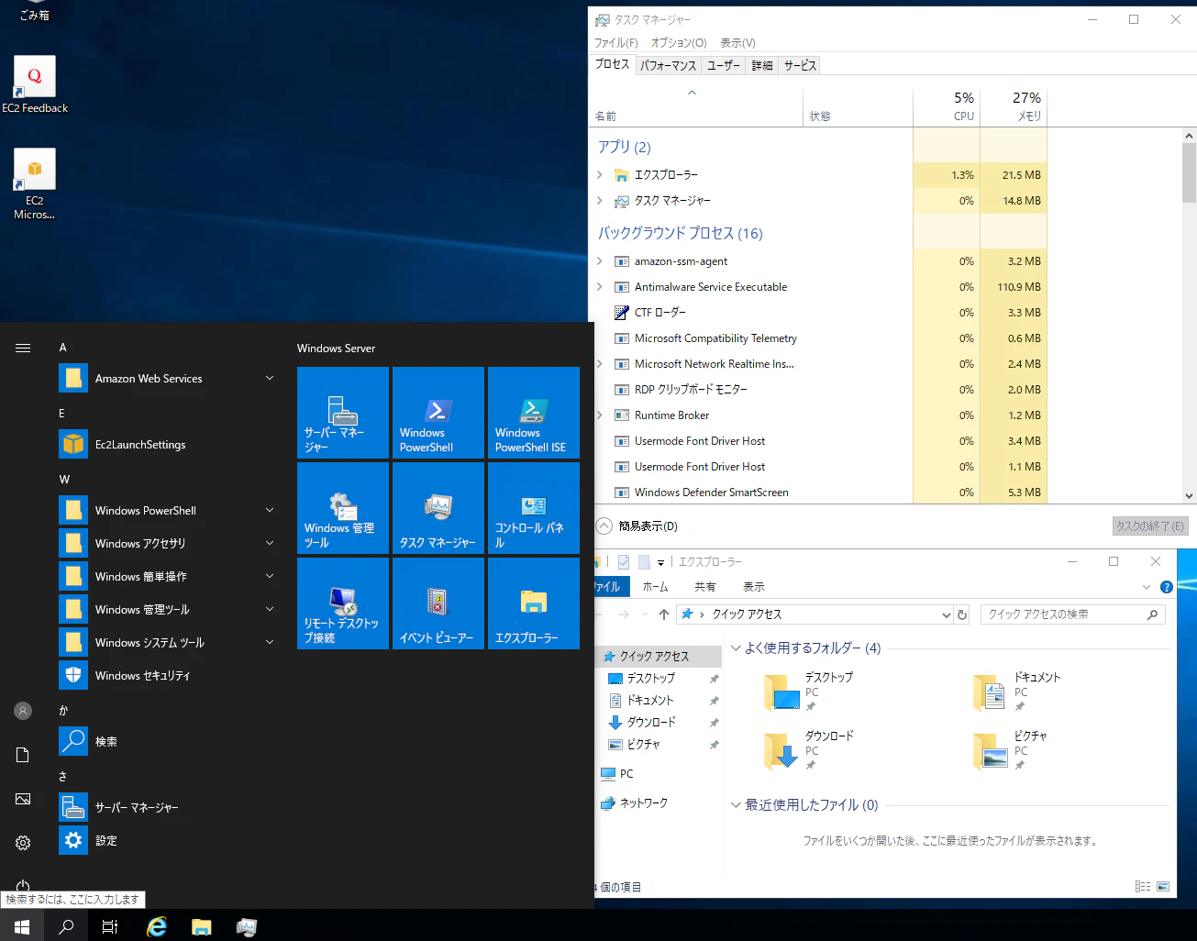Click the File Explorer taskbar icon
1197x941 pixels.
point(202,926)
